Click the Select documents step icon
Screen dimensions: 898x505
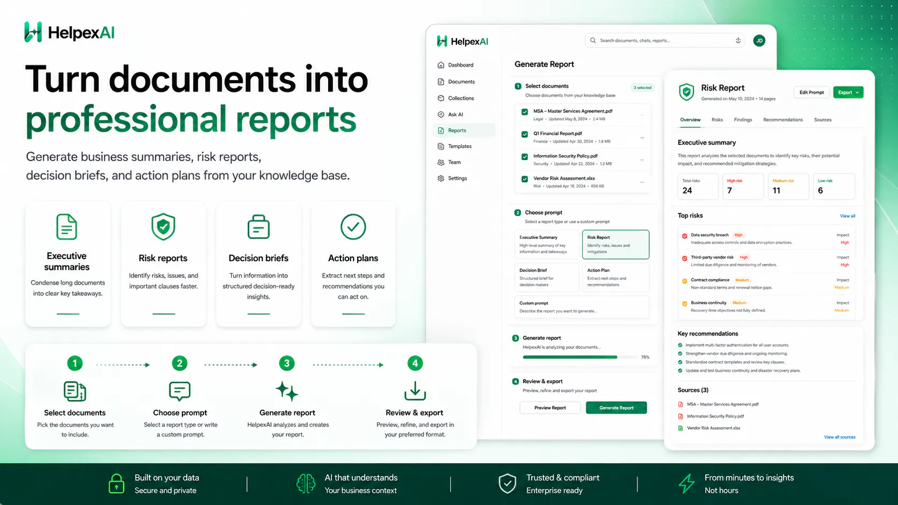pos(75,391)
